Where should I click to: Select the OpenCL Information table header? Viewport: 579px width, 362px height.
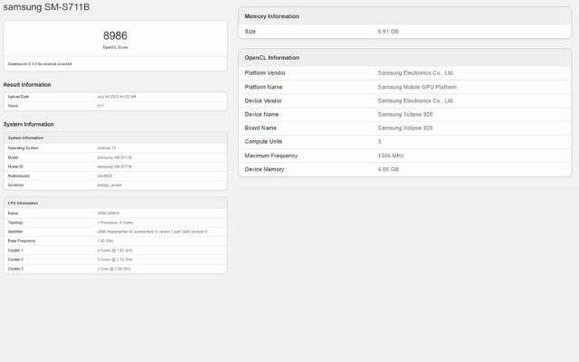click(x=404, y=57)
